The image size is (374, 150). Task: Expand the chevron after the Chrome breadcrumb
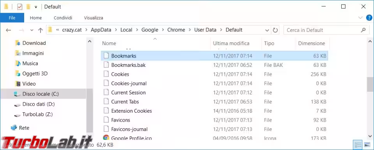[x=190, y=30]
